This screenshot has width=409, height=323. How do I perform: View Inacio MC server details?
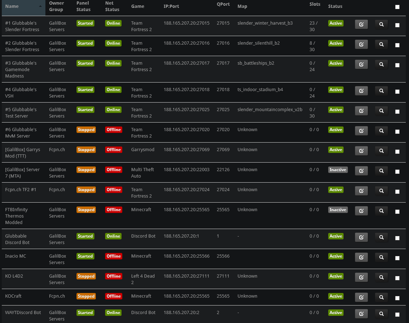click(381, 257)
